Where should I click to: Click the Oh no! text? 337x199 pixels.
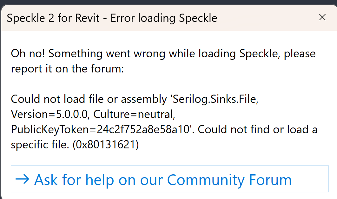tap(28, 53)
